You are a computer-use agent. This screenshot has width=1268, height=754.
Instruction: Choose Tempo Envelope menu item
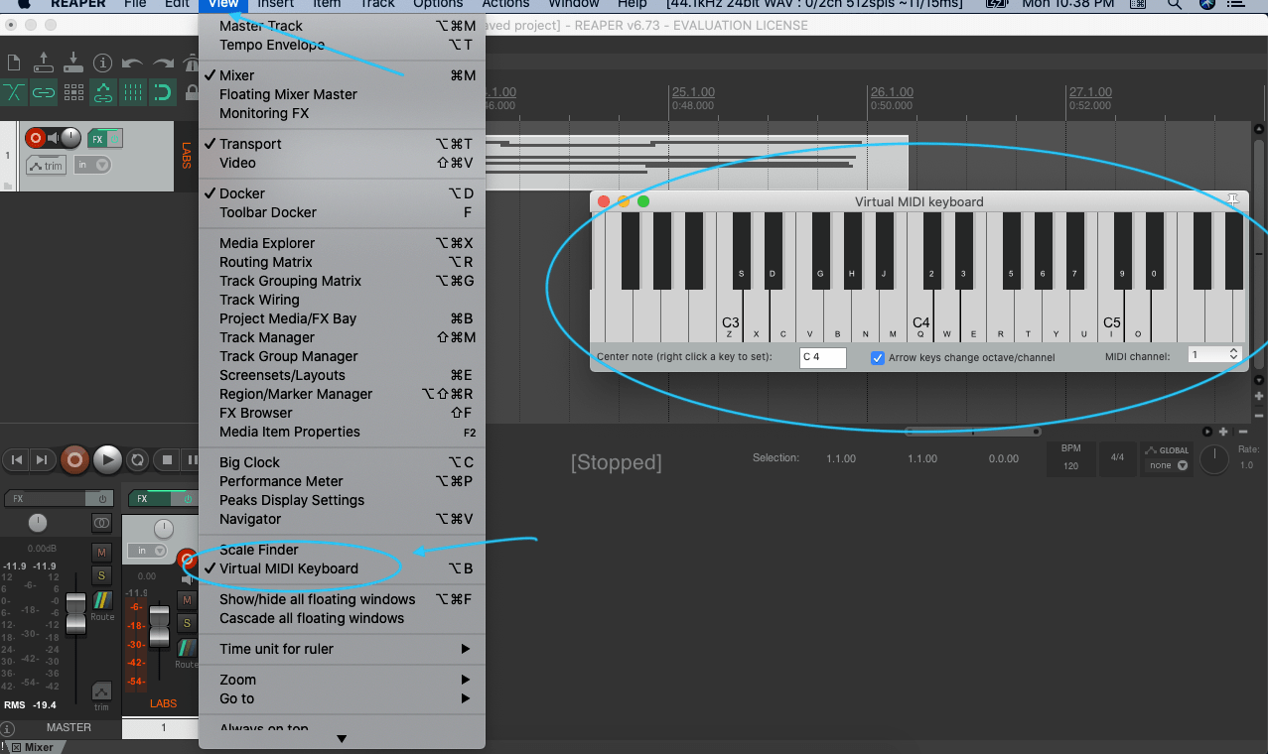pyautogui.click(x=342, y=45)
